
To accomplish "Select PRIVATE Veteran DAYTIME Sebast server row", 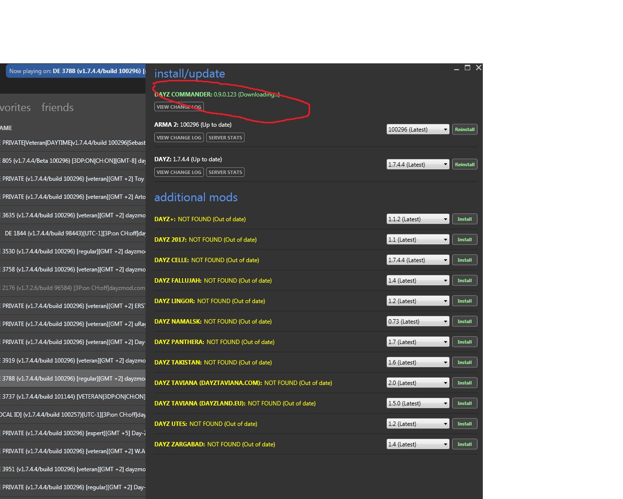I will tap(73, 143).
